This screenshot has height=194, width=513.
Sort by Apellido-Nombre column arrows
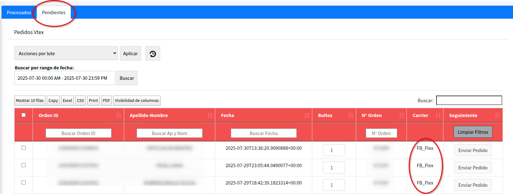click(210, 115)
